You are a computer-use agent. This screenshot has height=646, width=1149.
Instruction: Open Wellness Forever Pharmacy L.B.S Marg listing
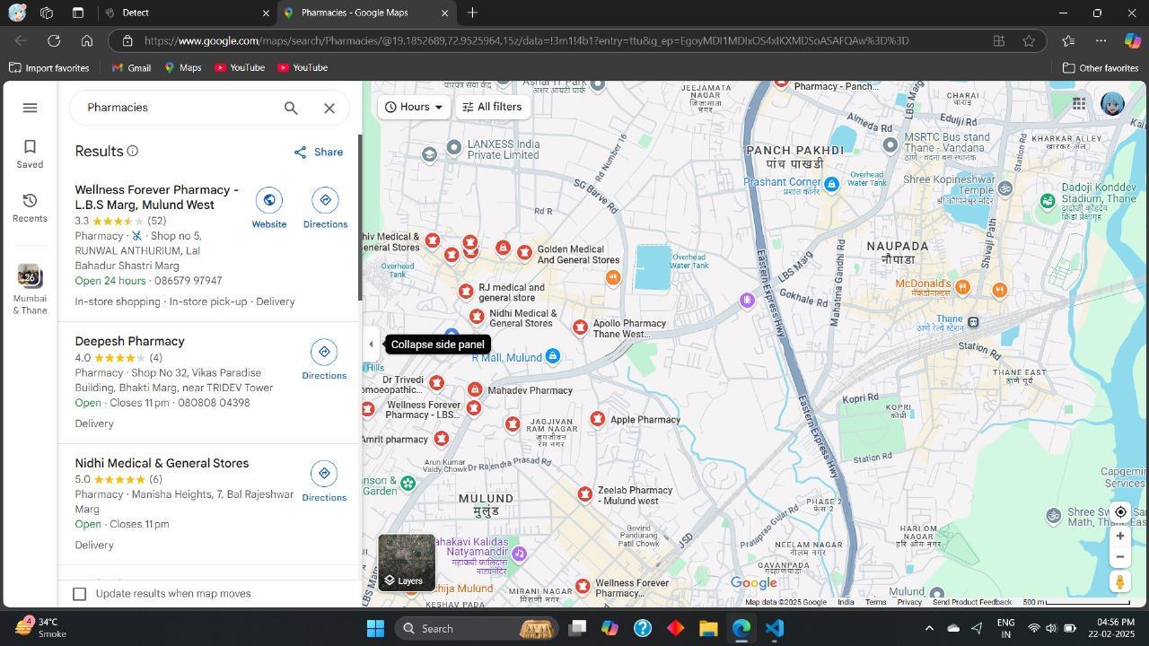click(157, 197)
